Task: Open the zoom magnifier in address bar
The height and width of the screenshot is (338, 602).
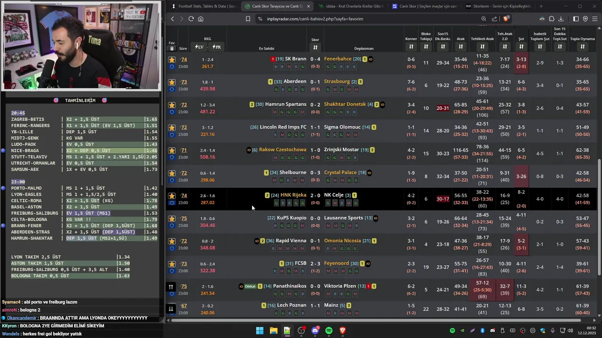Action: point(483,19)
